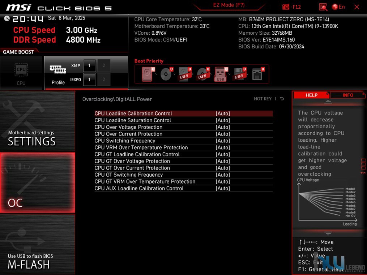Click the DDR Speed 4800 MHz readout
This screenshot has width=367, height=275.
(x=57, y=40)
